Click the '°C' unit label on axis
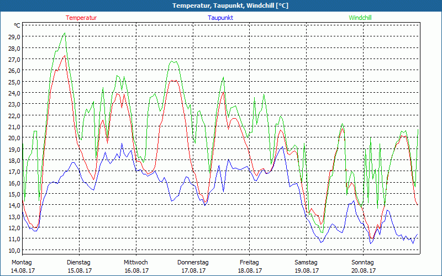Image resolution: width=442 pixels, height=276 pixels. 17,25
